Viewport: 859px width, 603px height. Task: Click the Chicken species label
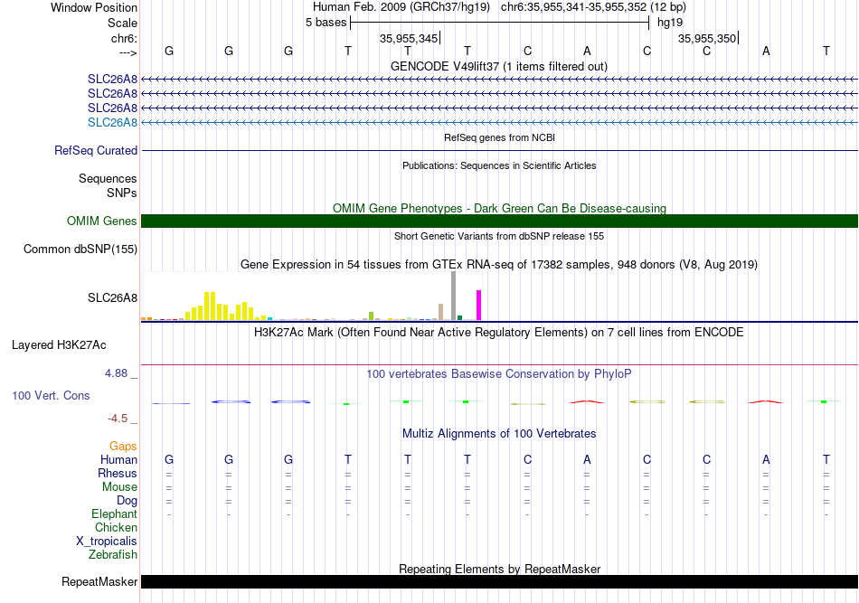click(116, 527)
